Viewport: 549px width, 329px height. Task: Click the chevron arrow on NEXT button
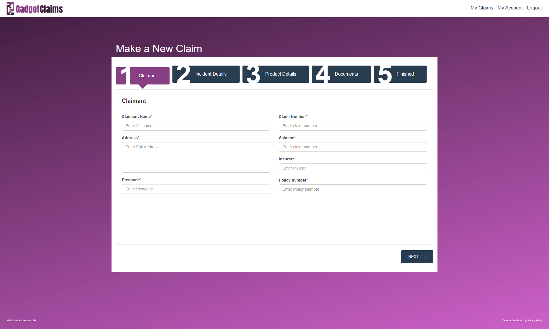tap(426, 257)
